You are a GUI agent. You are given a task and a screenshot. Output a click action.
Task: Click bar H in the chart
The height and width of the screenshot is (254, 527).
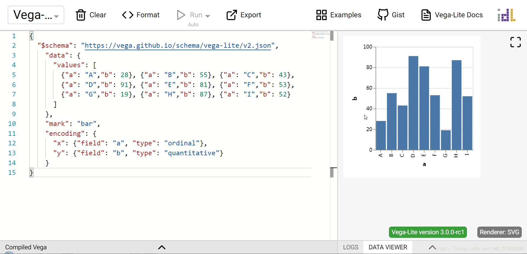pyautogui.click(x=456, y=105)
